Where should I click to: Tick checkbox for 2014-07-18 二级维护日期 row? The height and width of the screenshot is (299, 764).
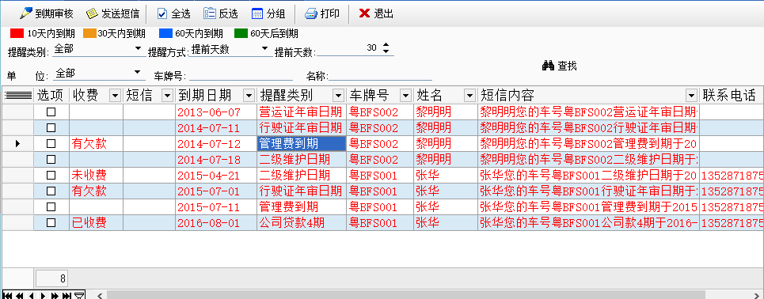51,159
